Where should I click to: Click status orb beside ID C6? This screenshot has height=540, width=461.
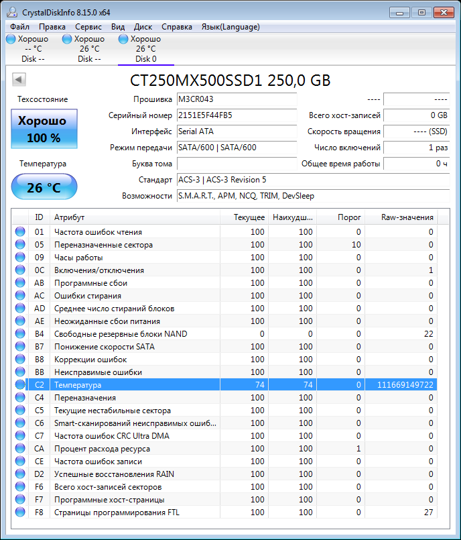20,423
